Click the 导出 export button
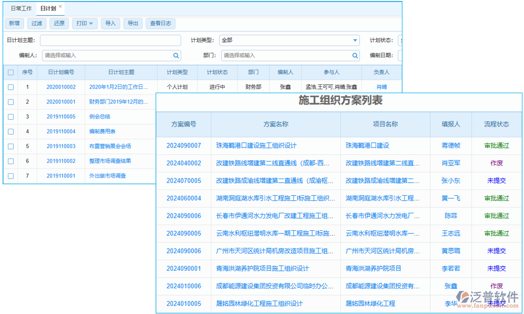 (x=134, y=23)
